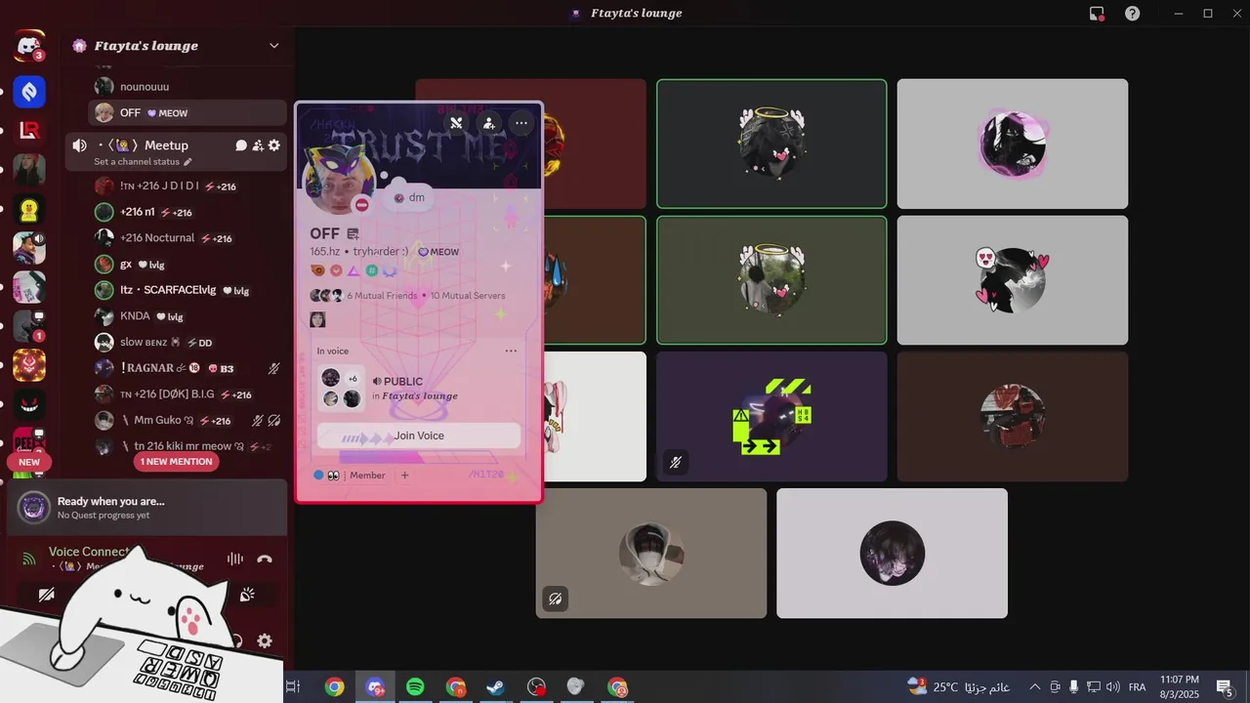Select heart-eyes emoji avatar tile
This screenshot has width=1250, height=703.
1013,280
